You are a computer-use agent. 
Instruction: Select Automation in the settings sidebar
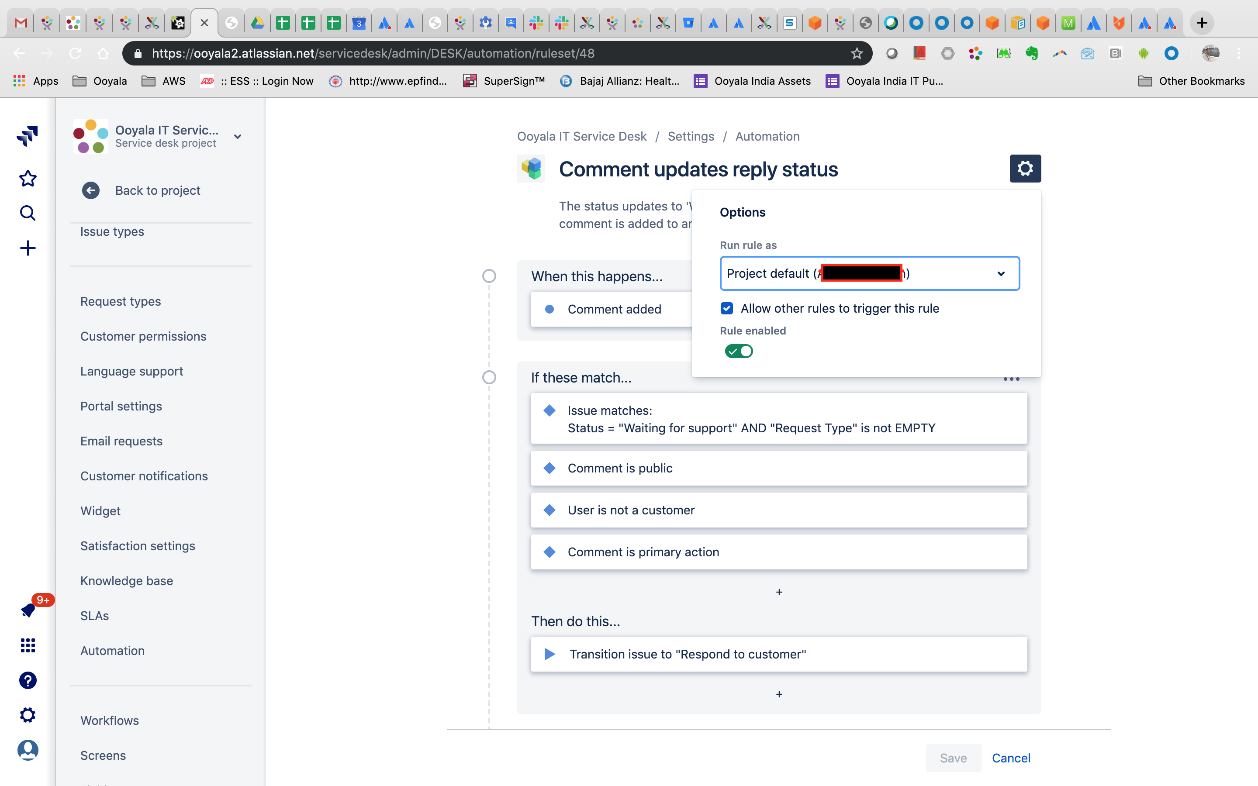[x=112, y=650]
